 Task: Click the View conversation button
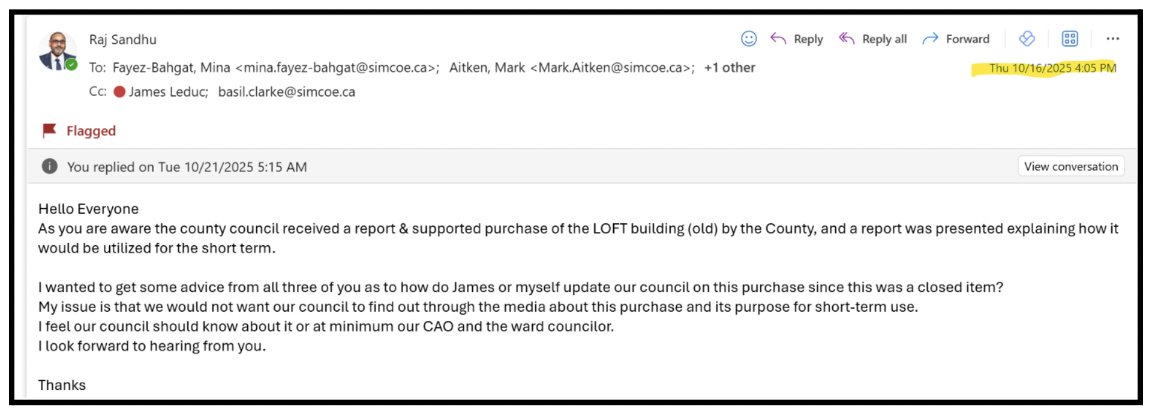tap(1071, 167)
